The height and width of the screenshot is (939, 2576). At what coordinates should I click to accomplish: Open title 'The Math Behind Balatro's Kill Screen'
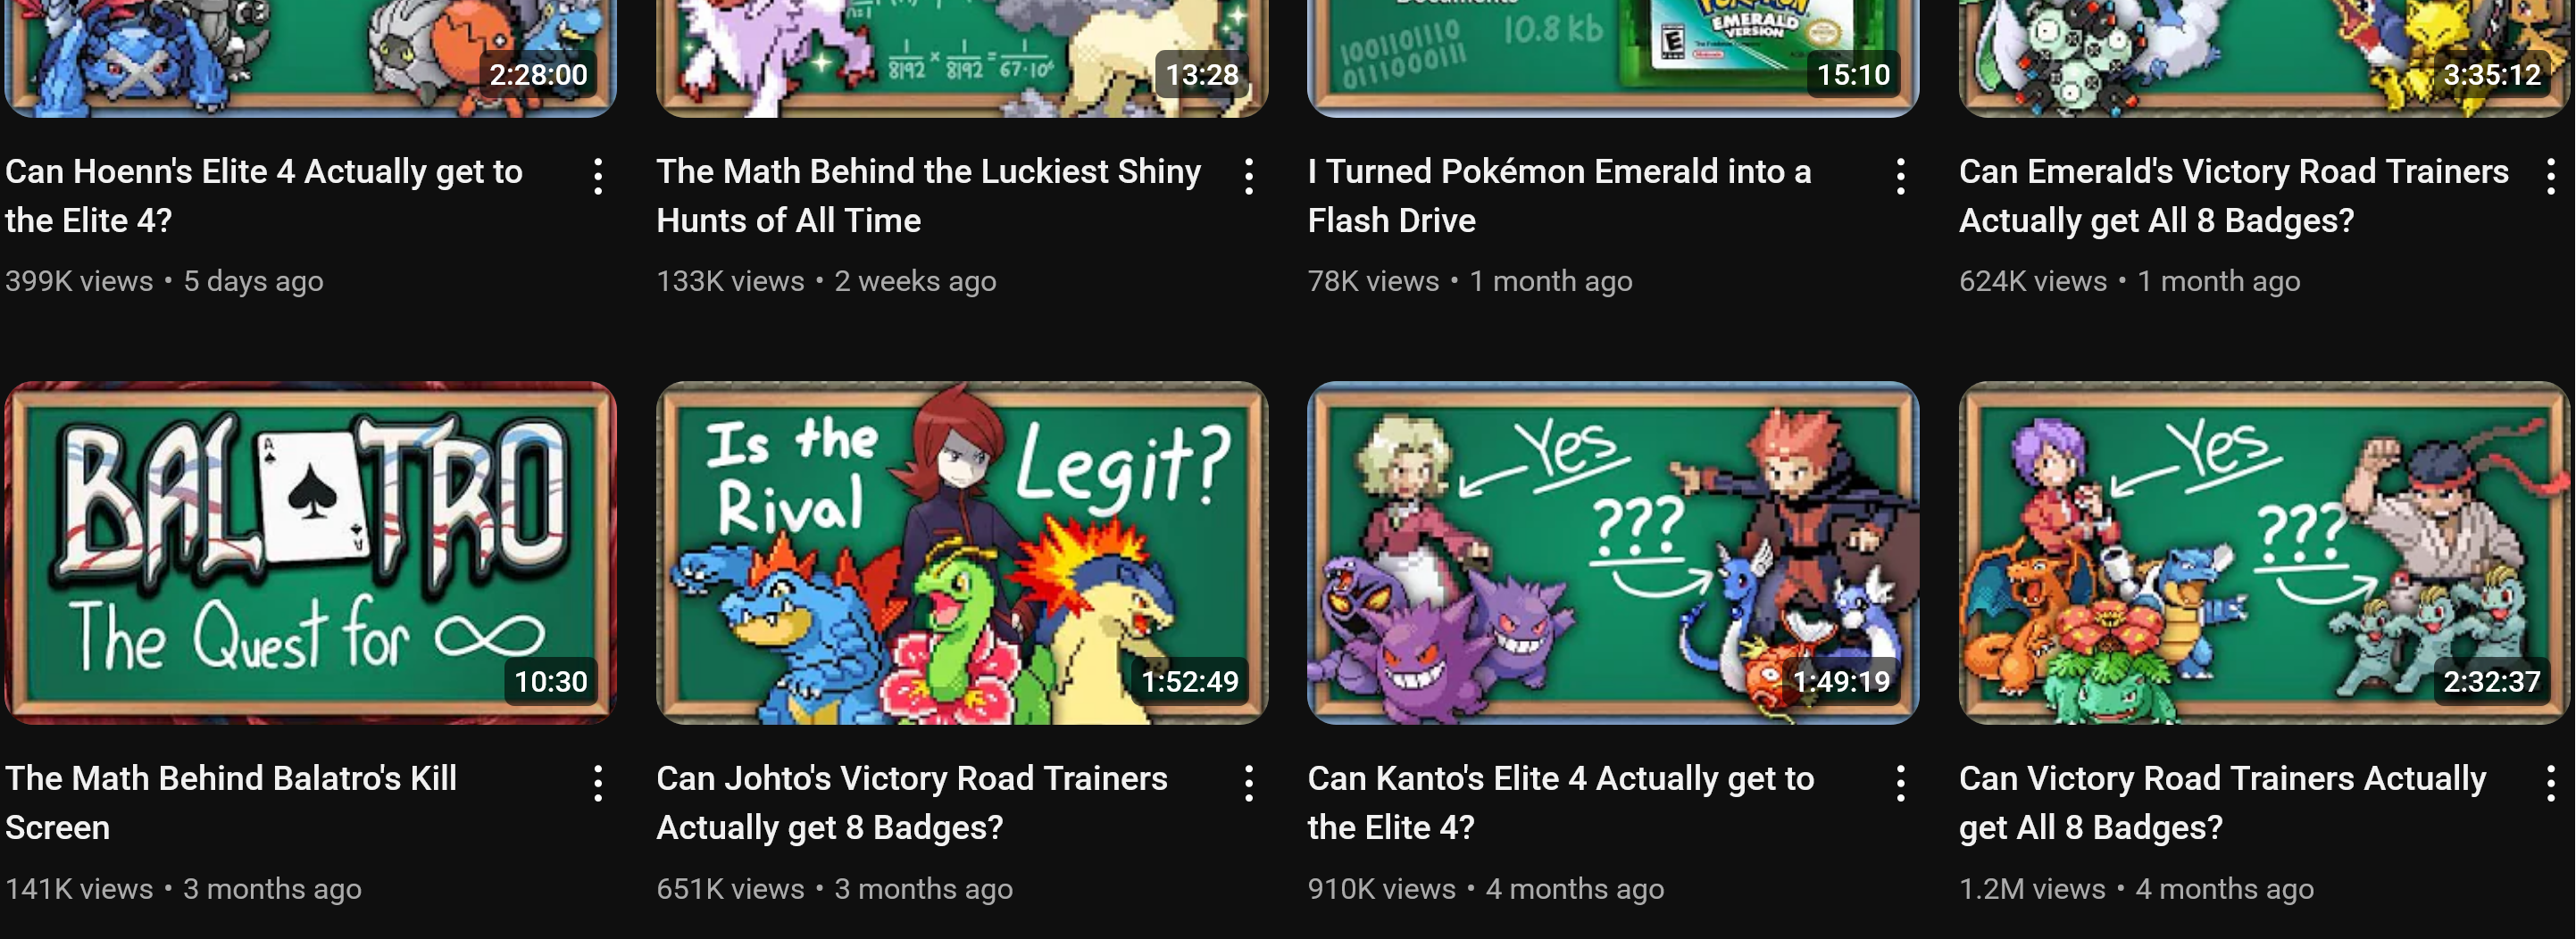point(231,803)
